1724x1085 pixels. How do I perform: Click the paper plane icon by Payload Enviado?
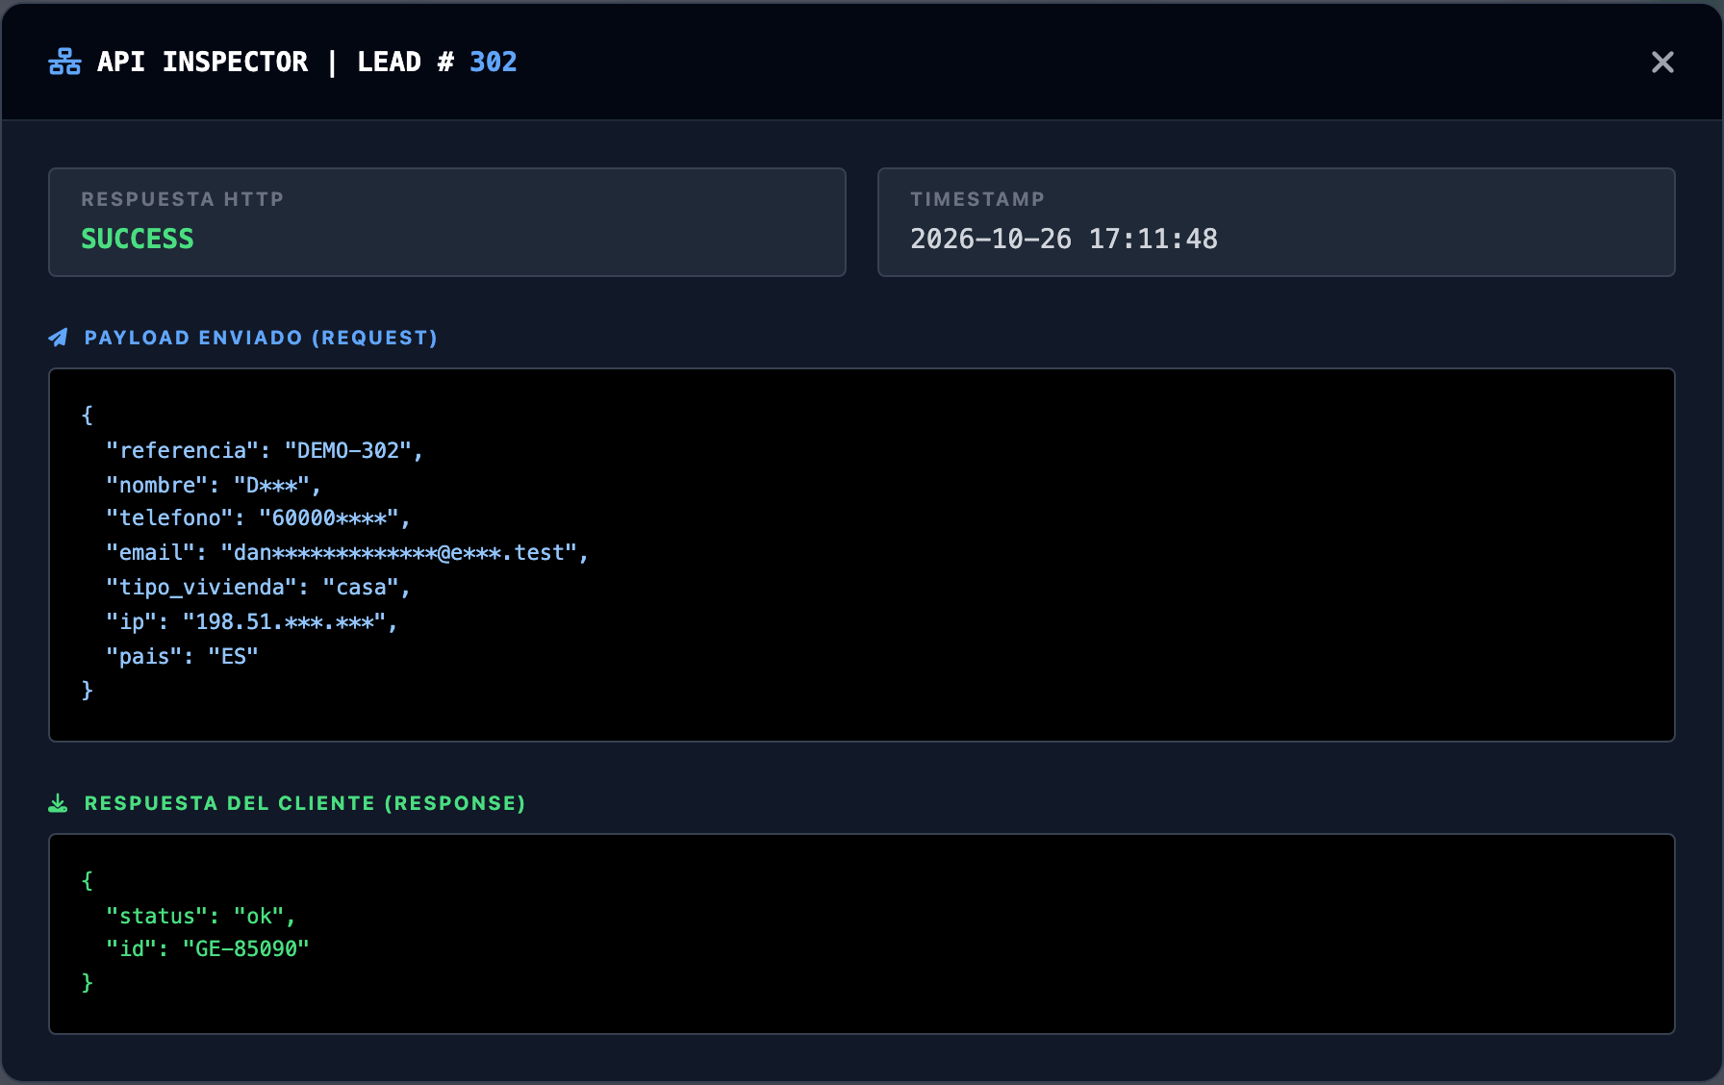click(x=58, y=338)
